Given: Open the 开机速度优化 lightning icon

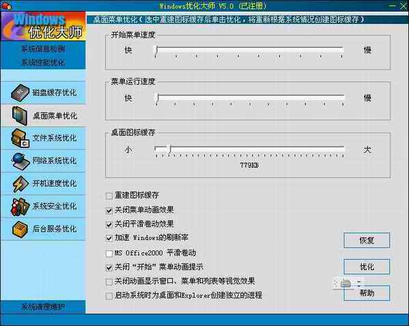Looking at the screenshot, I should coord(20,183).
